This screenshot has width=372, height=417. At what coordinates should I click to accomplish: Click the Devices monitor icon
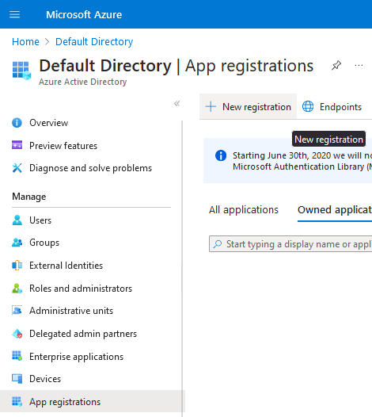point(17,379)
